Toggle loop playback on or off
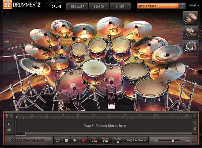 (58, 140)
